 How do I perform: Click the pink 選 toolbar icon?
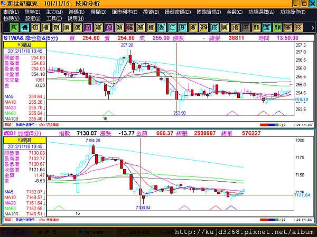(x=88, y=27)
